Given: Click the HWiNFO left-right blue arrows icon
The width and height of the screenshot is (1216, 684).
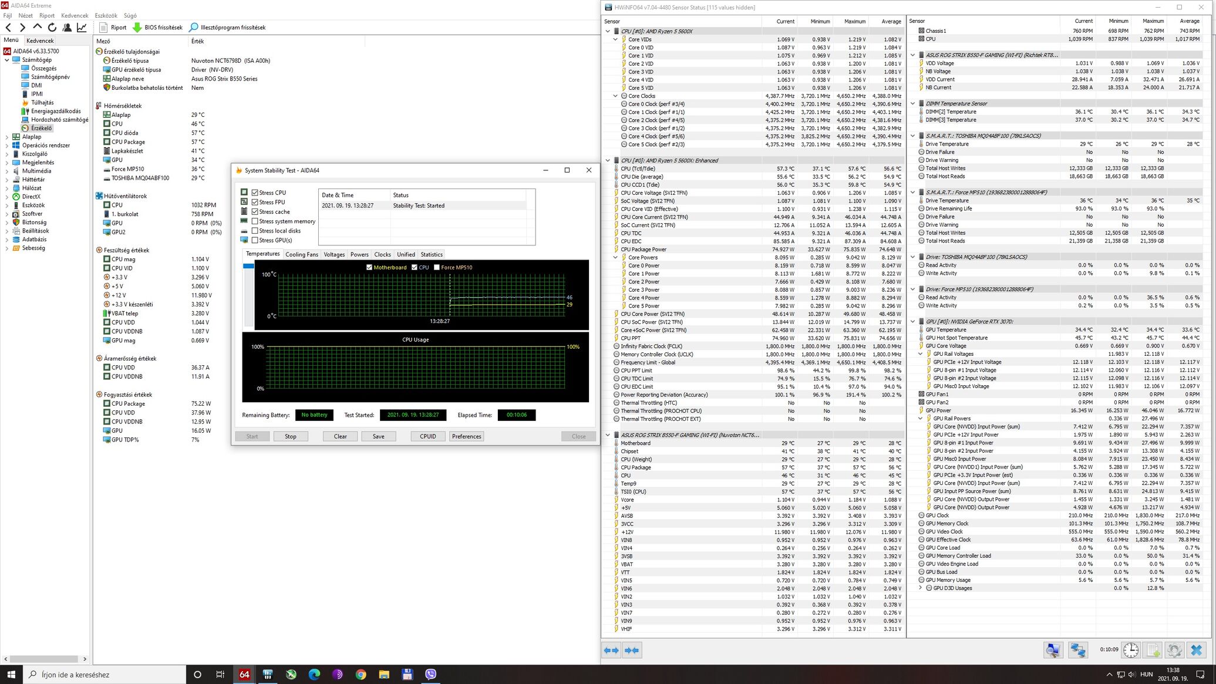Looking at the screenshot, I should tap(611, 650).
